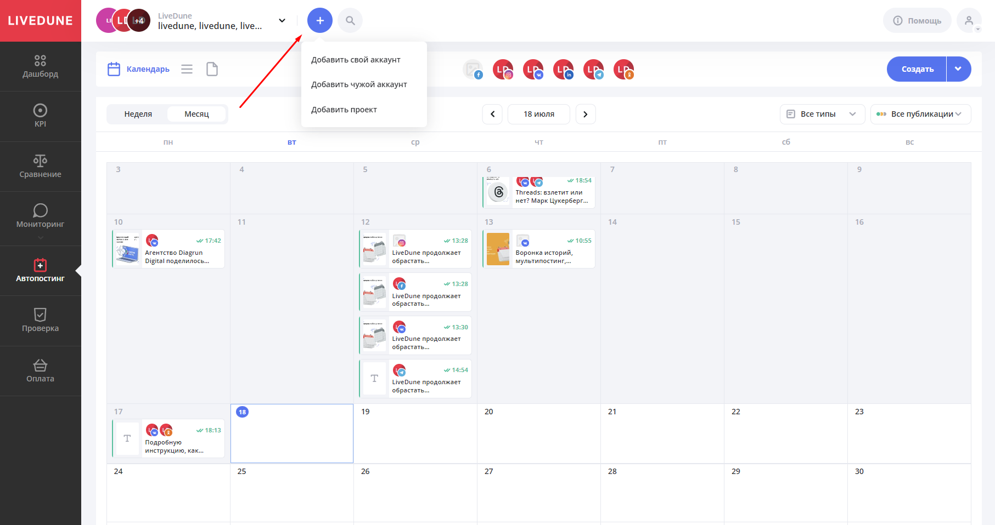Open the Календарь view tab
Image resolution: width=995 pixels, height=525 pixels.
[x=138, y=69]
